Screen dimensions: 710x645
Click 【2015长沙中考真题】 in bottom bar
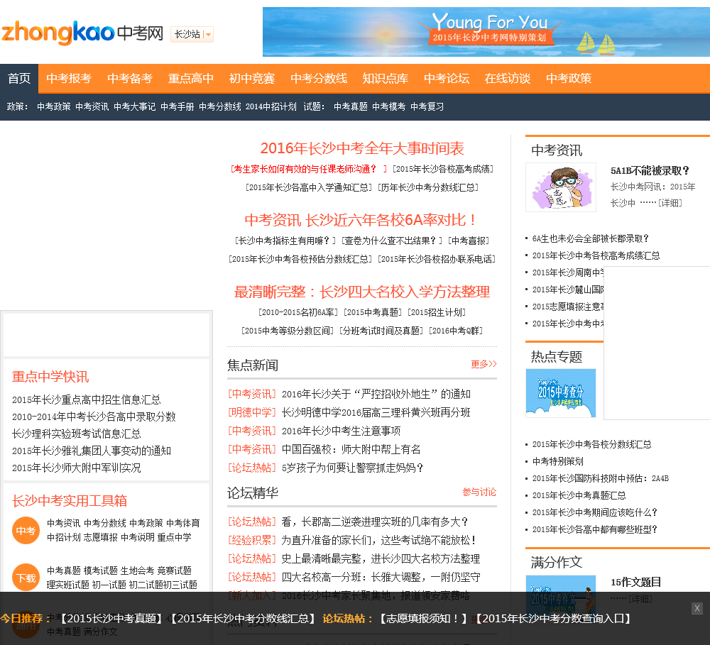click(111, 619)
